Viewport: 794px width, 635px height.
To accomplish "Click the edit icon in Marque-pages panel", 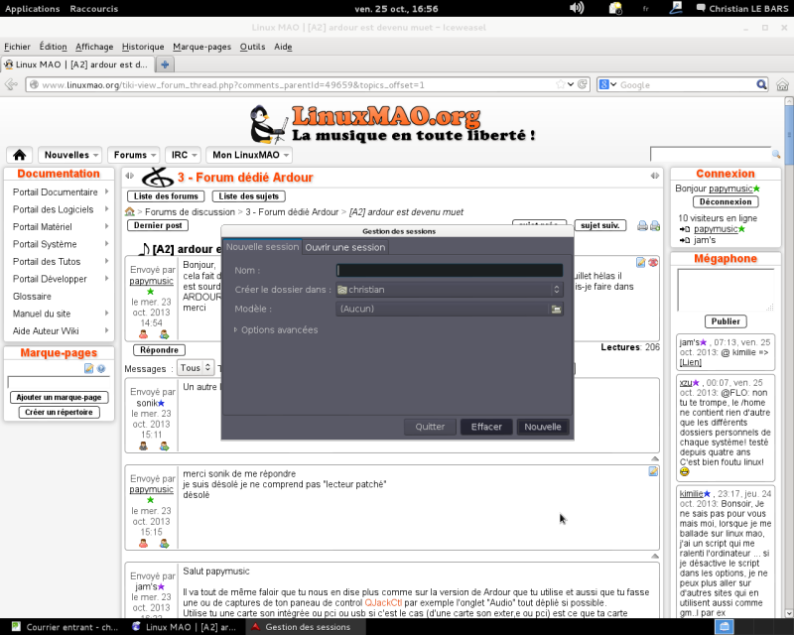I will [x=88, y=369].
